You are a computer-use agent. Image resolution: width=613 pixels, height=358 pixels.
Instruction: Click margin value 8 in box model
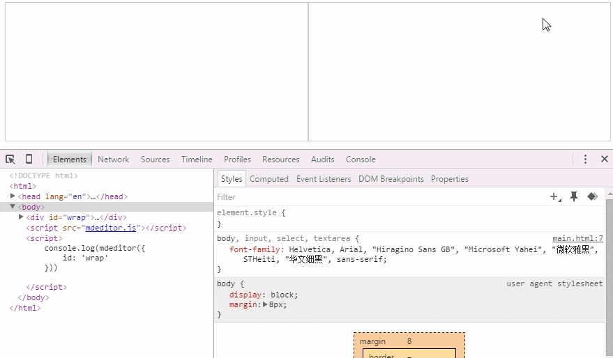(x=409, y=341)
